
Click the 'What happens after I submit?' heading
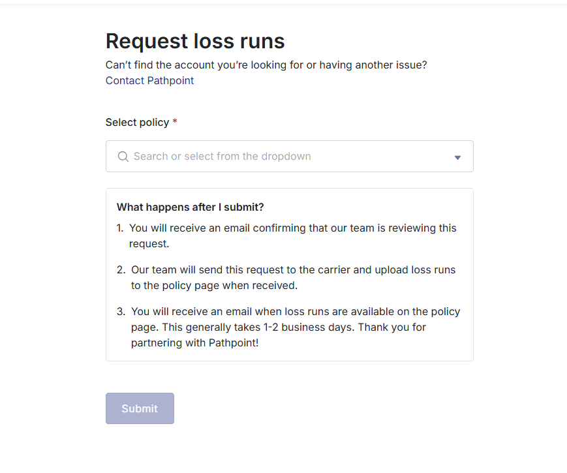tap(190, 207)
